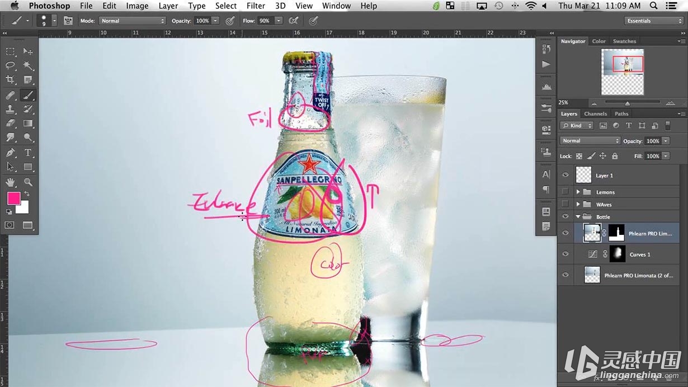Swap foreground and background colors
The image size is (688, 387).
click(26, 194)
